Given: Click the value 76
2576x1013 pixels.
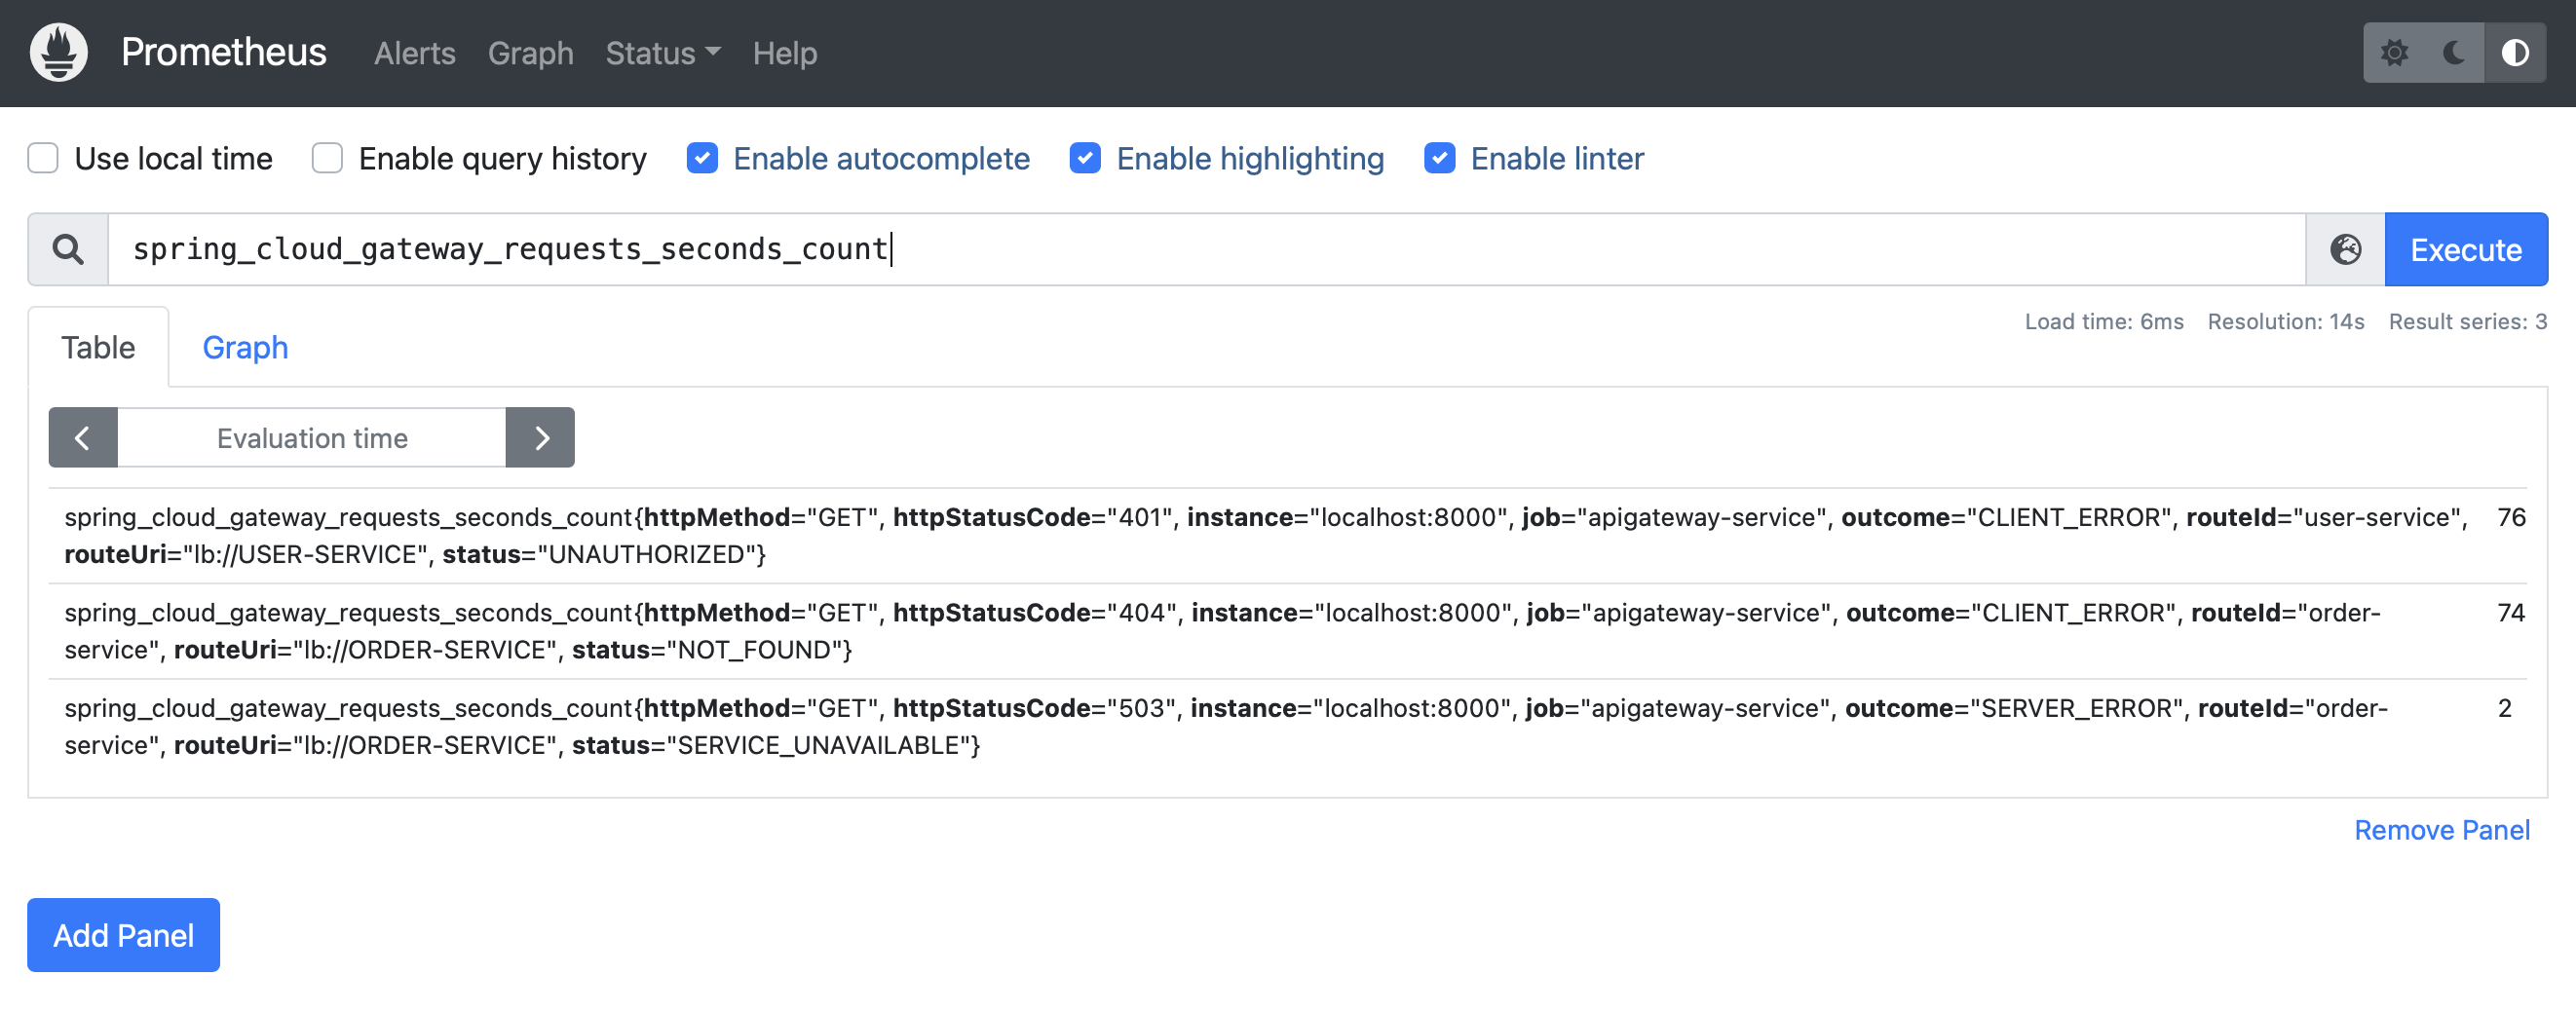Looking at the screenshot, I should [2511, 517].
